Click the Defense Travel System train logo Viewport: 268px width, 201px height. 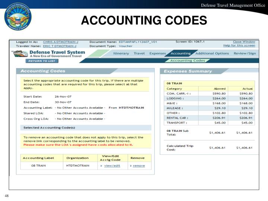coord(19,54)
